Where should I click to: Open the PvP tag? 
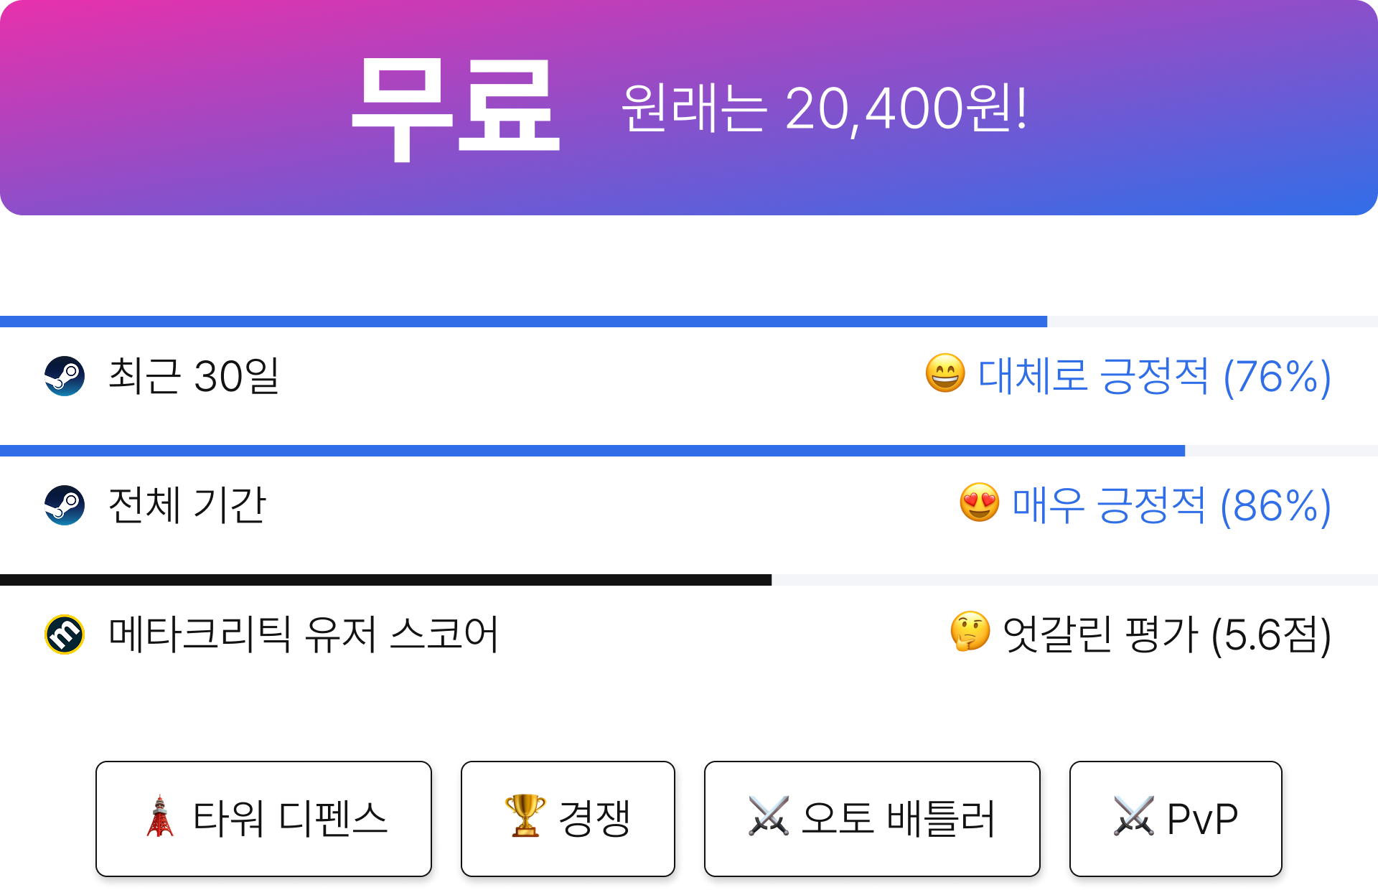coord(1176,819)
